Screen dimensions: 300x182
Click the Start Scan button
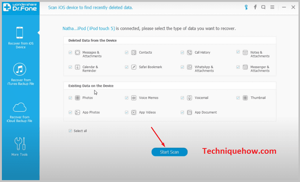169,152
